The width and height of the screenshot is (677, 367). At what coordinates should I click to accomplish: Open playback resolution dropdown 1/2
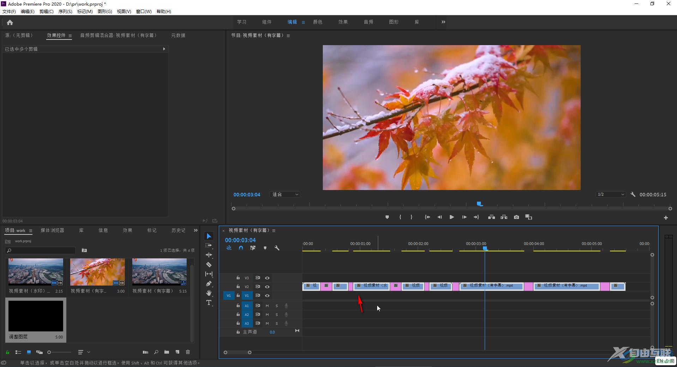tap(611, 195)
